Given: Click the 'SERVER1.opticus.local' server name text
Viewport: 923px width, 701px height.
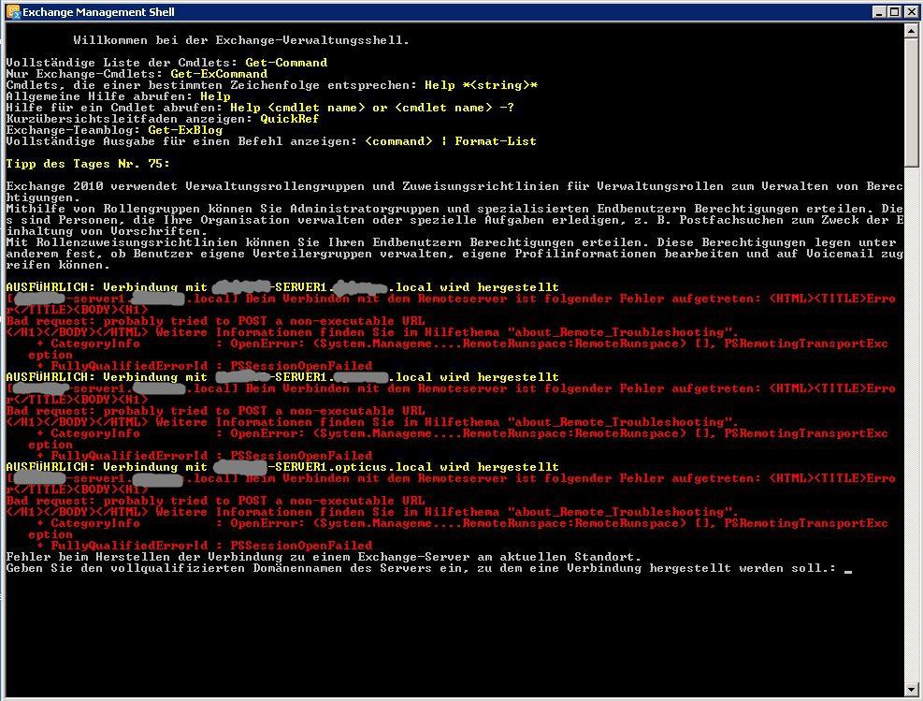Looking at the screenshot, I should (x=353, y=466).
